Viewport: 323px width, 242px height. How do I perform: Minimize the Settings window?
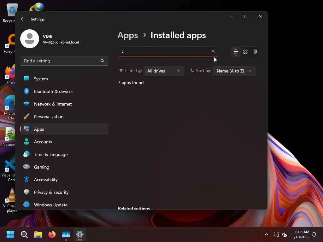pos(231,16)
